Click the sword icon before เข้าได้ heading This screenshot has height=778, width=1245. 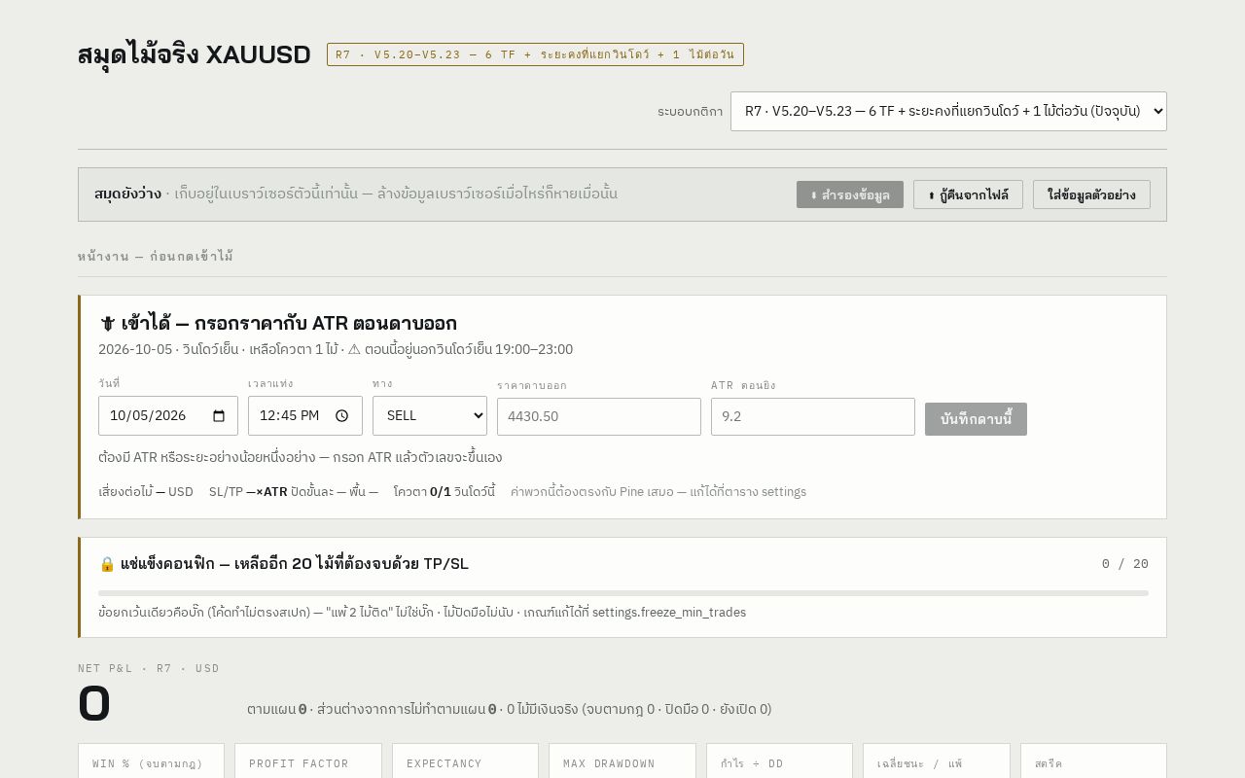(x=107, y=323)
